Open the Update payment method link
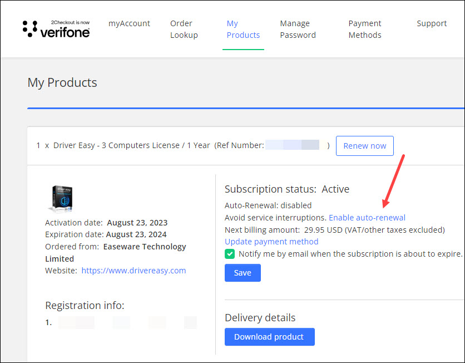465x363 pixels. click(x=271, y=242)
